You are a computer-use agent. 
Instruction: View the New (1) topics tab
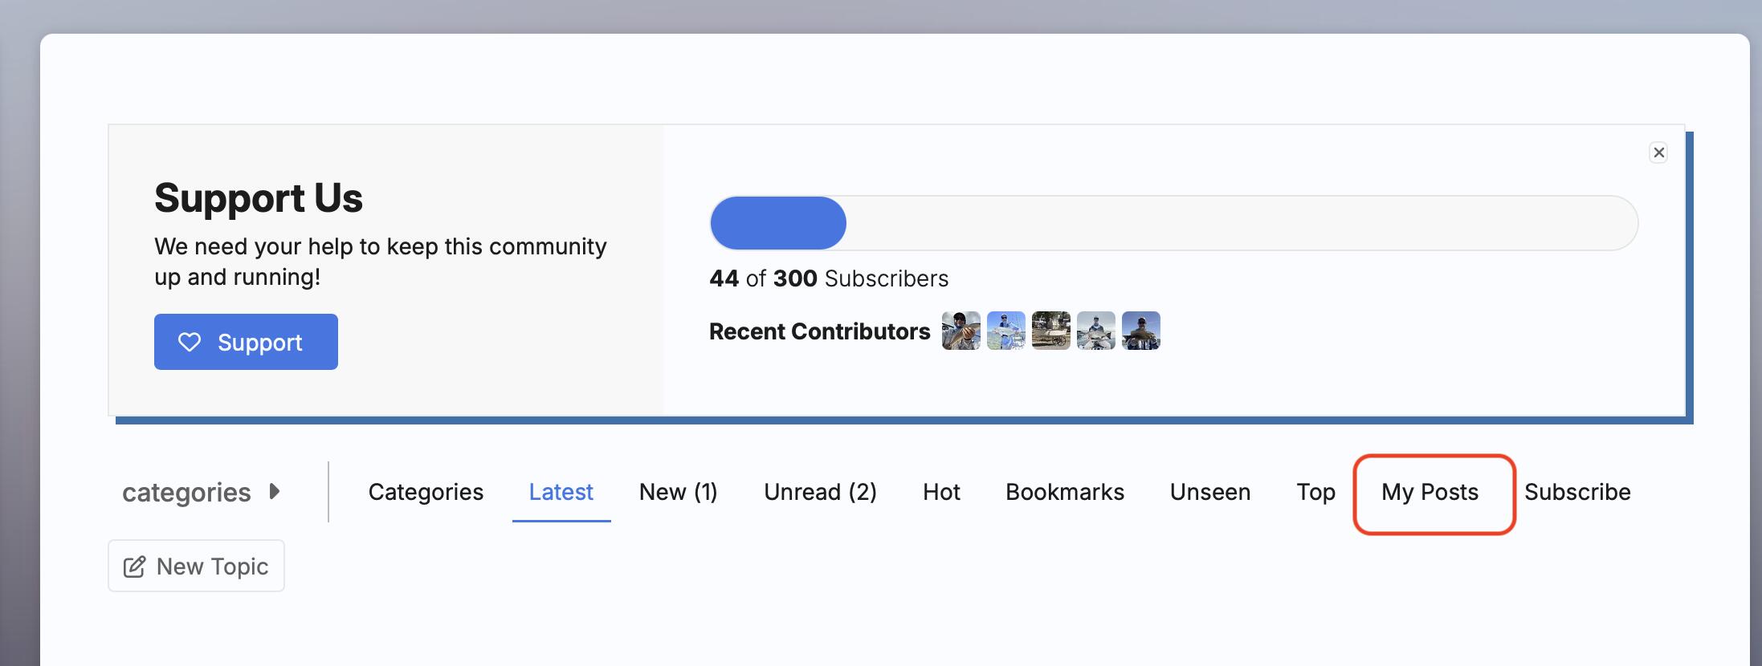pyautogui.click(x=678, y=492)
